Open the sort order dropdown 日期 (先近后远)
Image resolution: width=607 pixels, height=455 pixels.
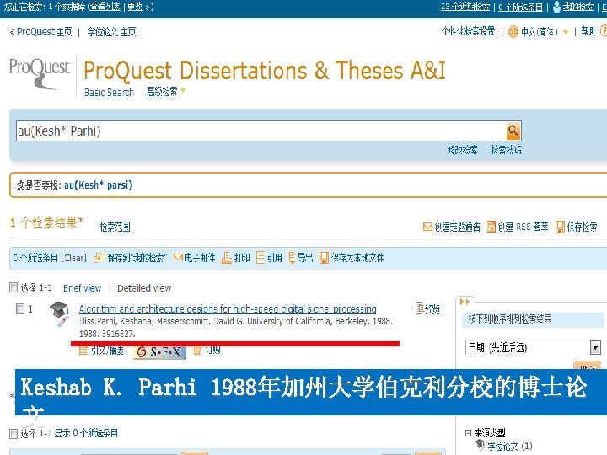point(533,347)
